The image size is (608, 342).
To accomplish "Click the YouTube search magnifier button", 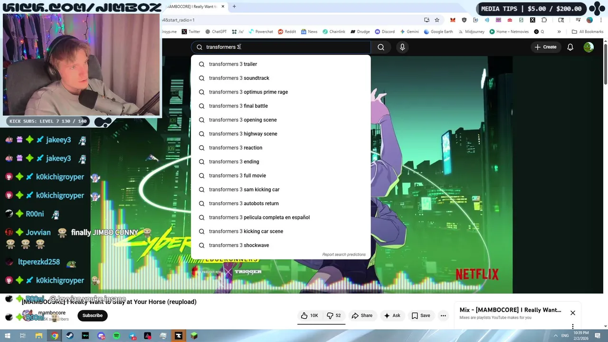I will tap(381, 47).
